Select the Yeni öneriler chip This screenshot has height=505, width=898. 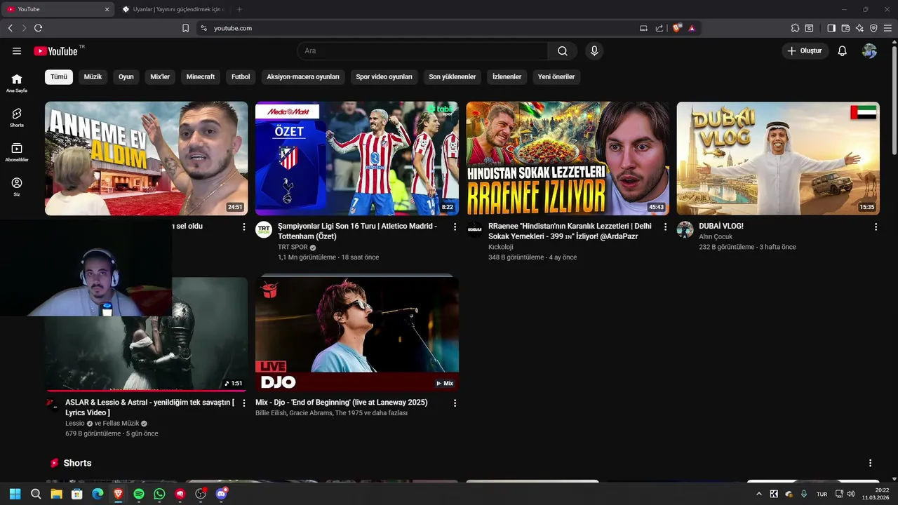556,77
